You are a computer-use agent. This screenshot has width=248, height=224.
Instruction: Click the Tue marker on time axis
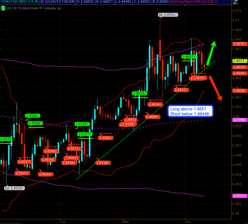(63, 221)
